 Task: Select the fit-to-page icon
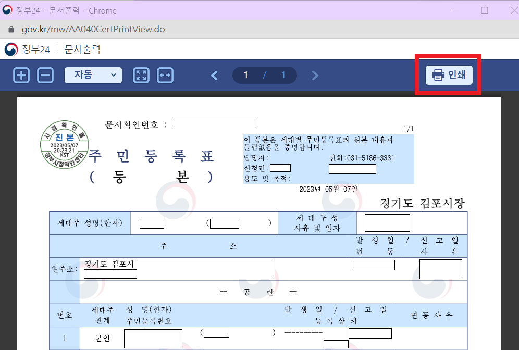(141, 75)
